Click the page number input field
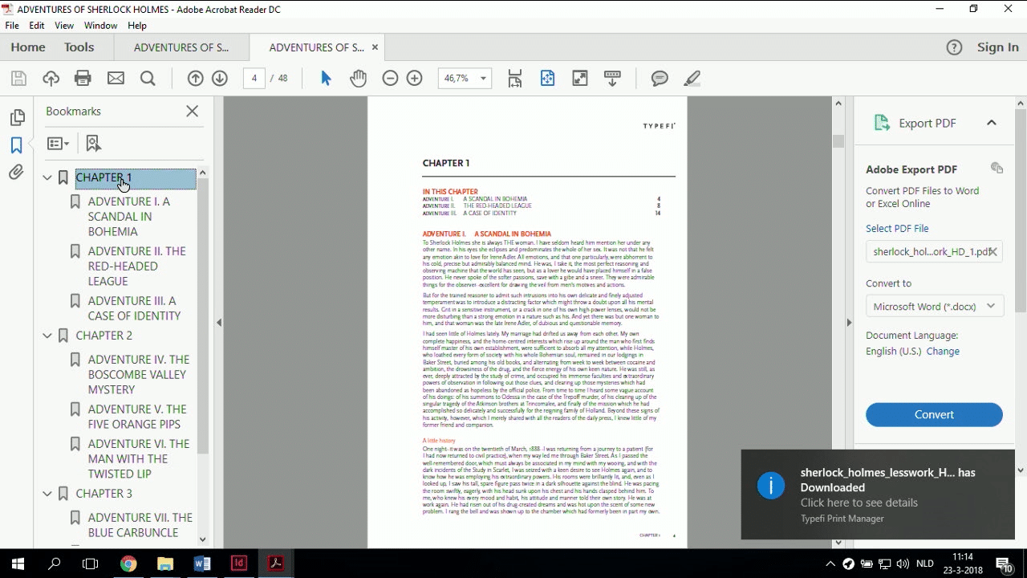The width and height of the screenshot is (1027, 578). click(254, 78)
